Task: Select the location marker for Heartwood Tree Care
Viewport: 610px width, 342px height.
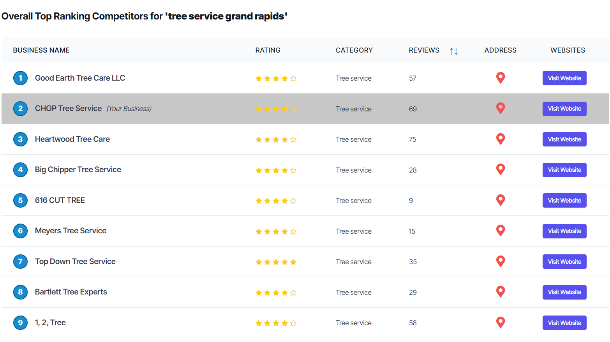Action: coord(501,139)
